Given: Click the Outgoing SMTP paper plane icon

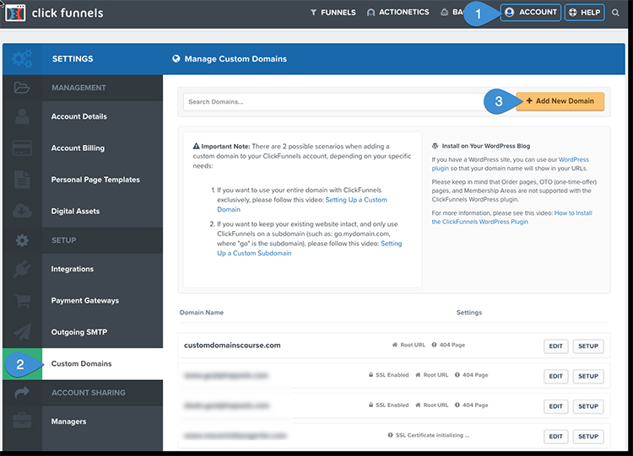Looking at the screenshot, I should tap(22, 332).
